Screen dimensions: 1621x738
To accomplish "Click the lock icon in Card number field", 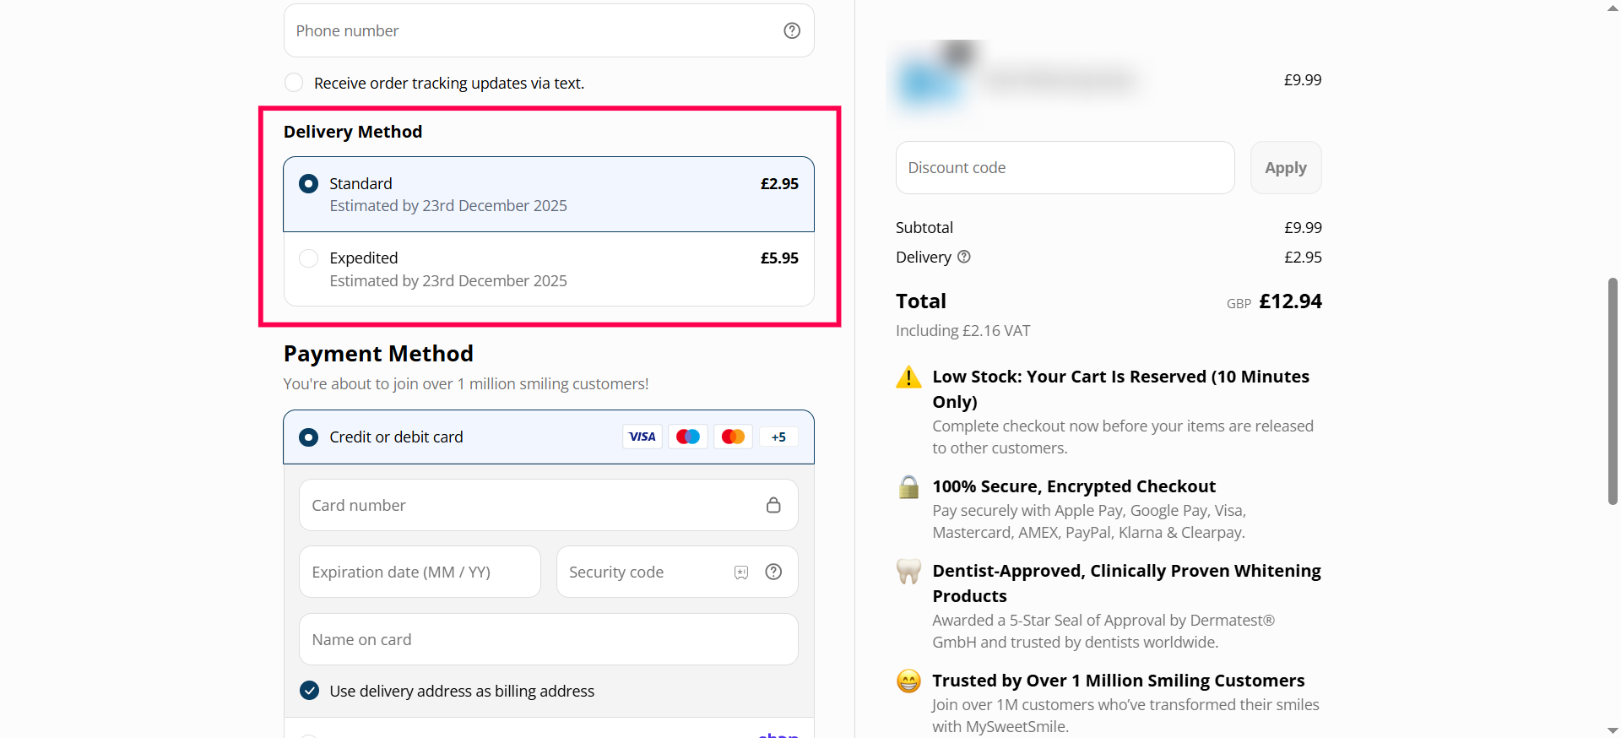I will [773, 505].
